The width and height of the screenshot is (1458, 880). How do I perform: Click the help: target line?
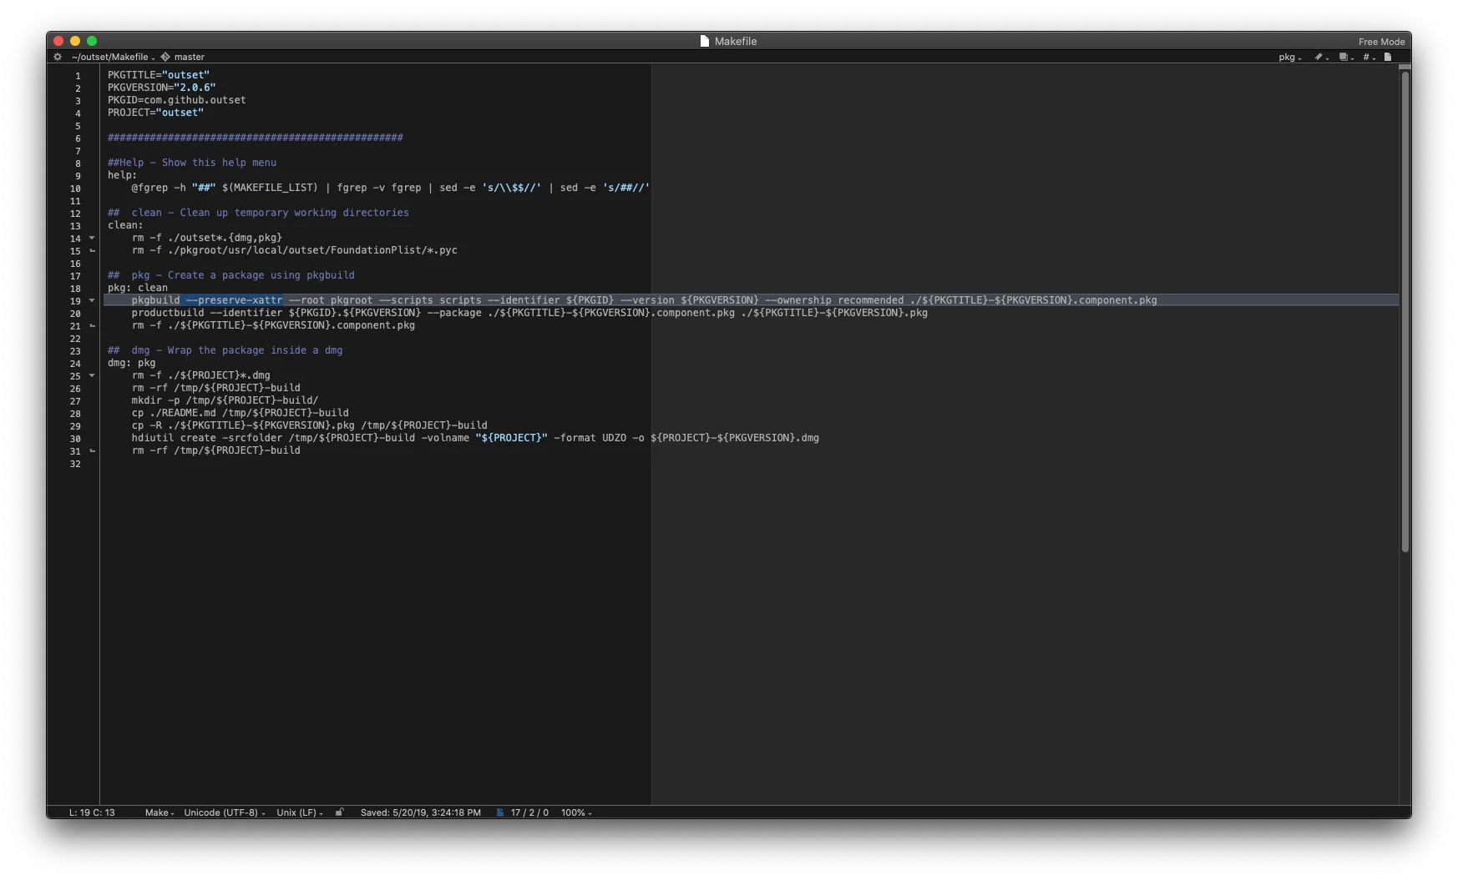[x=122, y=175]
